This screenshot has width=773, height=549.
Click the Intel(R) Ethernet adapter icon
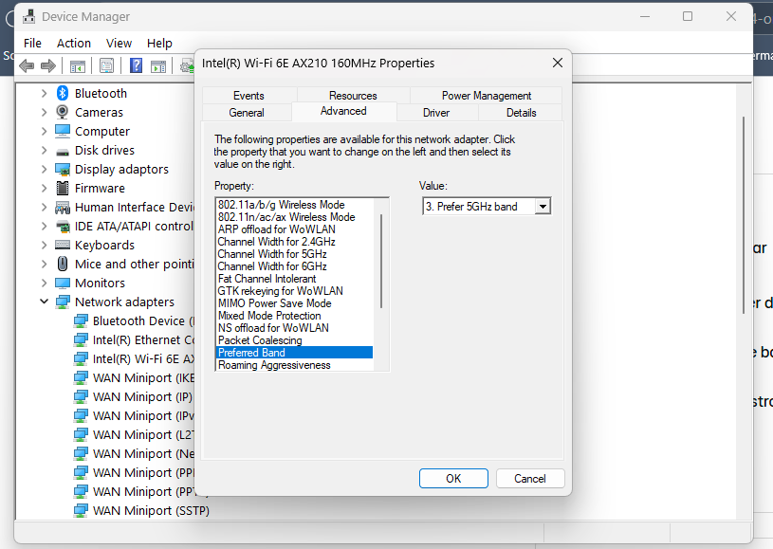[81, 340]
